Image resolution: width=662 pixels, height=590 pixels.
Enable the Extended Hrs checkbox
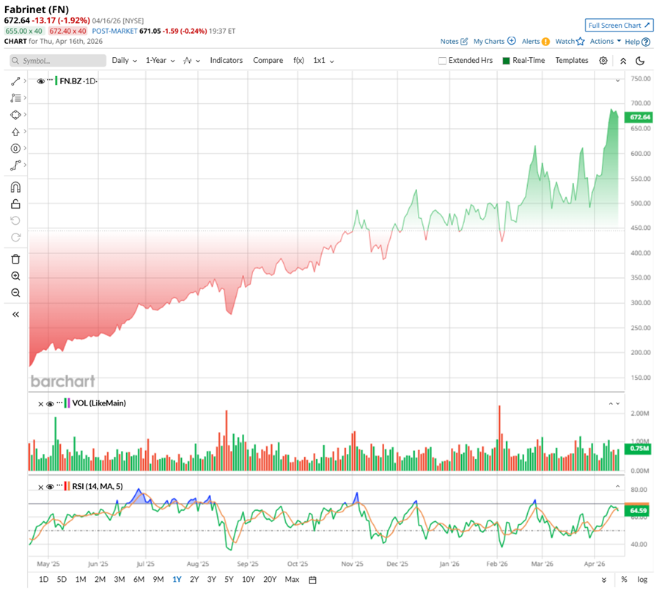pos(442,61)
